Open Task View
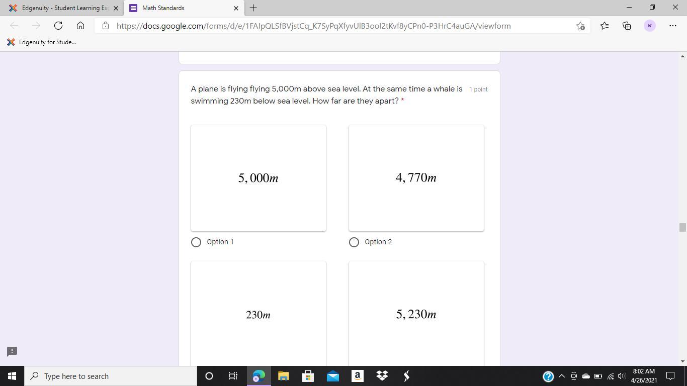Image resolution: width=687 pixels, height=386 pixels. [233, 376]
